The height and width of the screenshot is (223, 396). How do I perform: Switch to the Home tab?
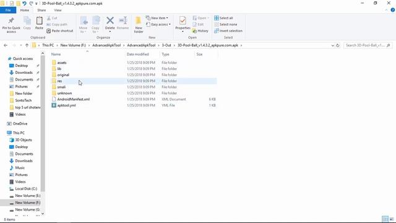pos(25,10)
